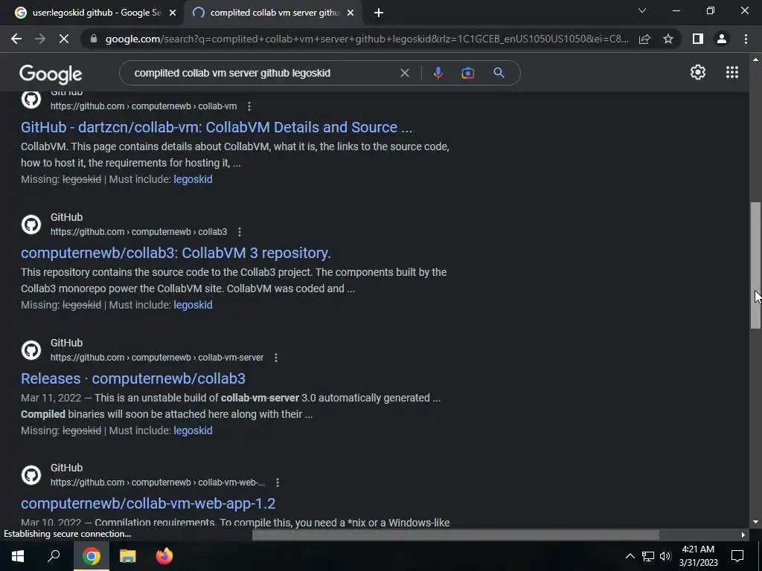The height and width of the screenshot is (571, 762).
Task: Open the Chrome side panel
Action: tap(698, 39)
